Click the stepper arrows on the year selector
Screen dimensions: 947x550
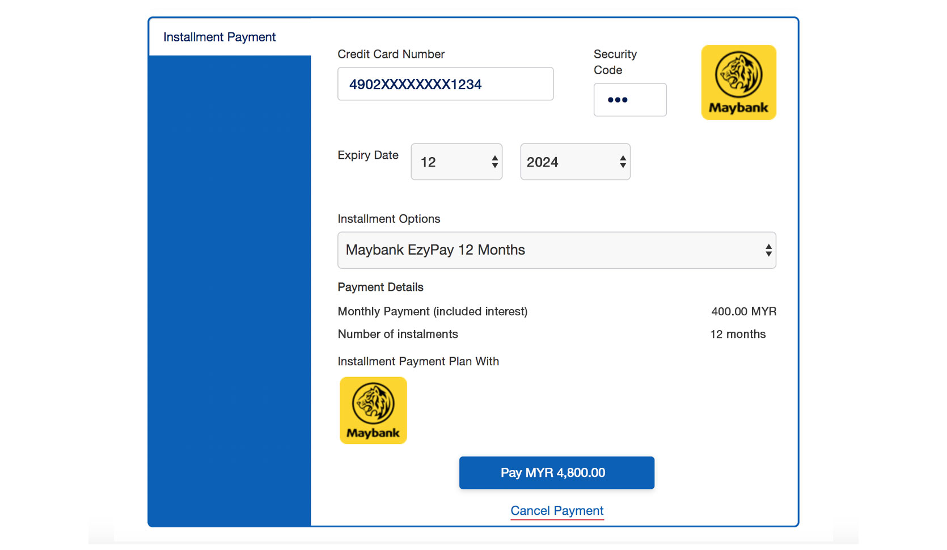[623, 162]
